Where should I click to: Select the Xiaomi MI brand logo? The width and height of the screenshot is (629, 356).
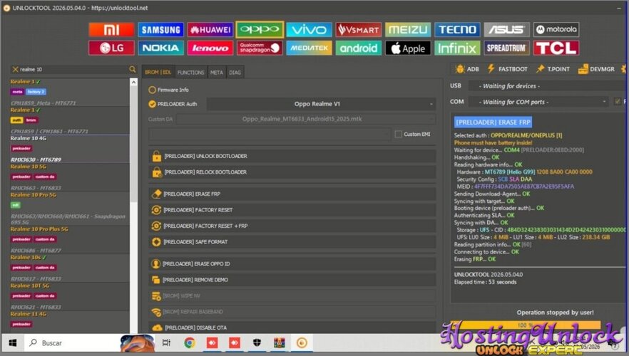(x=111, y=30)
